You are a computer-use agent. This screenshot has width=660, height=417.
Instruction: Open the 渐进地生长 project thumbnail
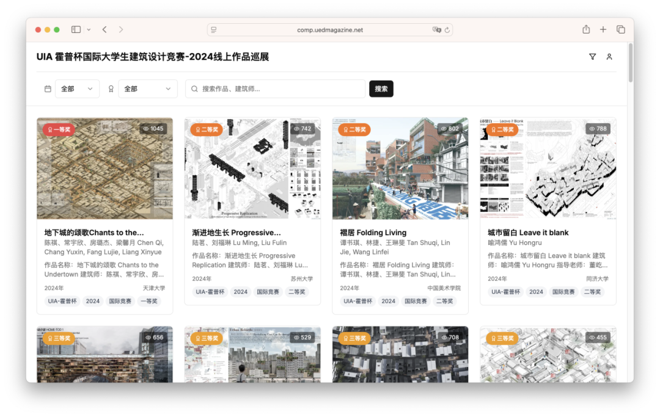[252, 168]
